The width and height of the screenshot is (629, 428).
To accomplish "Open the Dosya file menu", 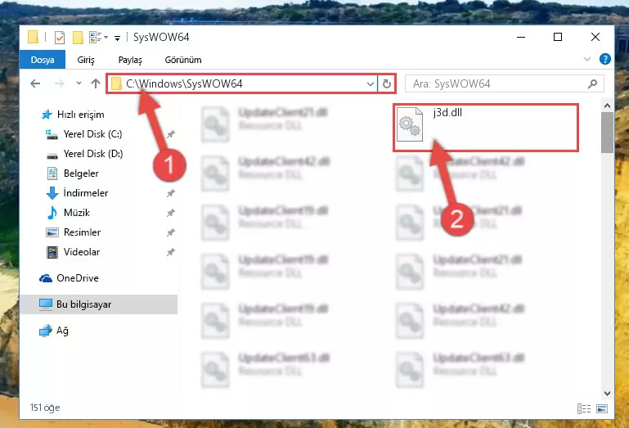I will 43,60.
